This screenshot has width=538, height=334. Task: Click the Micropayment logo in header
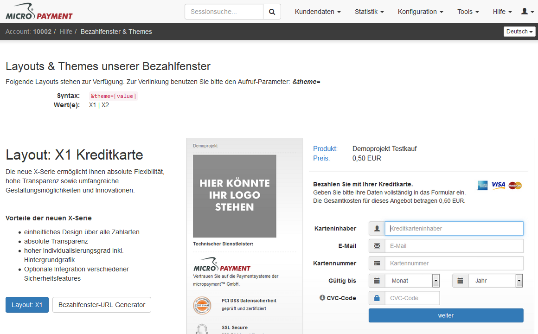coord(39,11)
